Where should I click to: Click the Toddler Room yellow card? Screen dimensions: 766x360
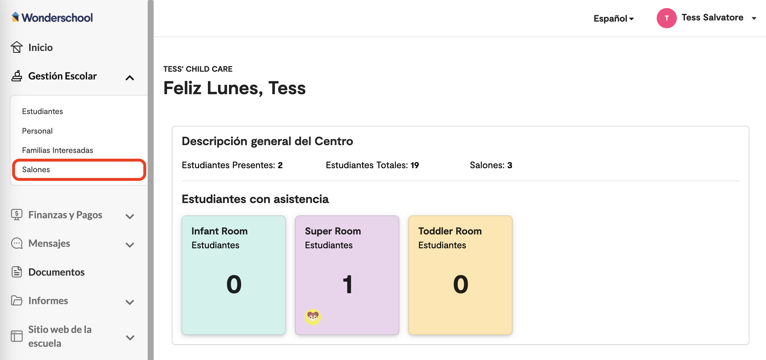[x=460, y=275]
